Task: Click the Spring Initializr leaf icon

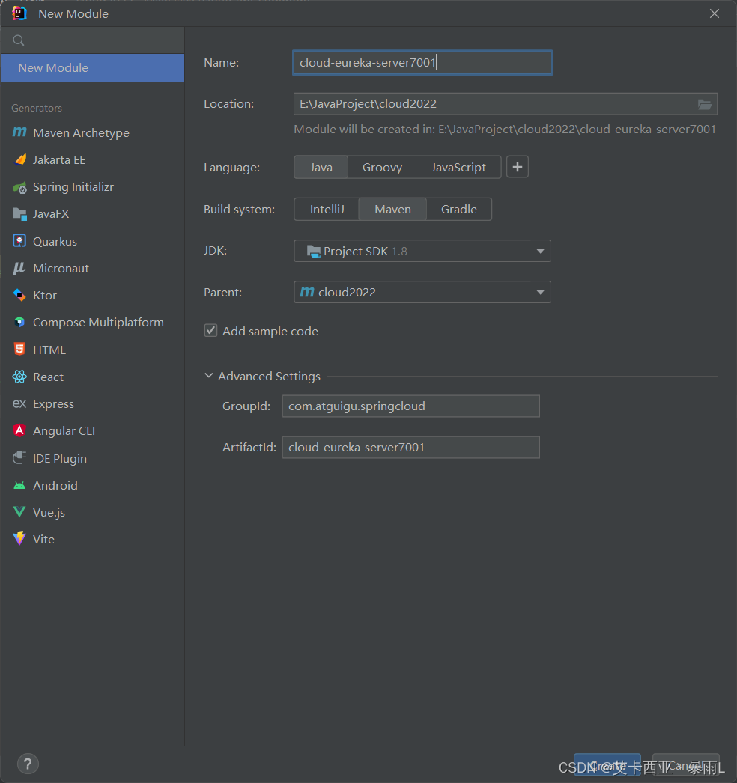Action: pyautogui.click(x=20, y=187)
